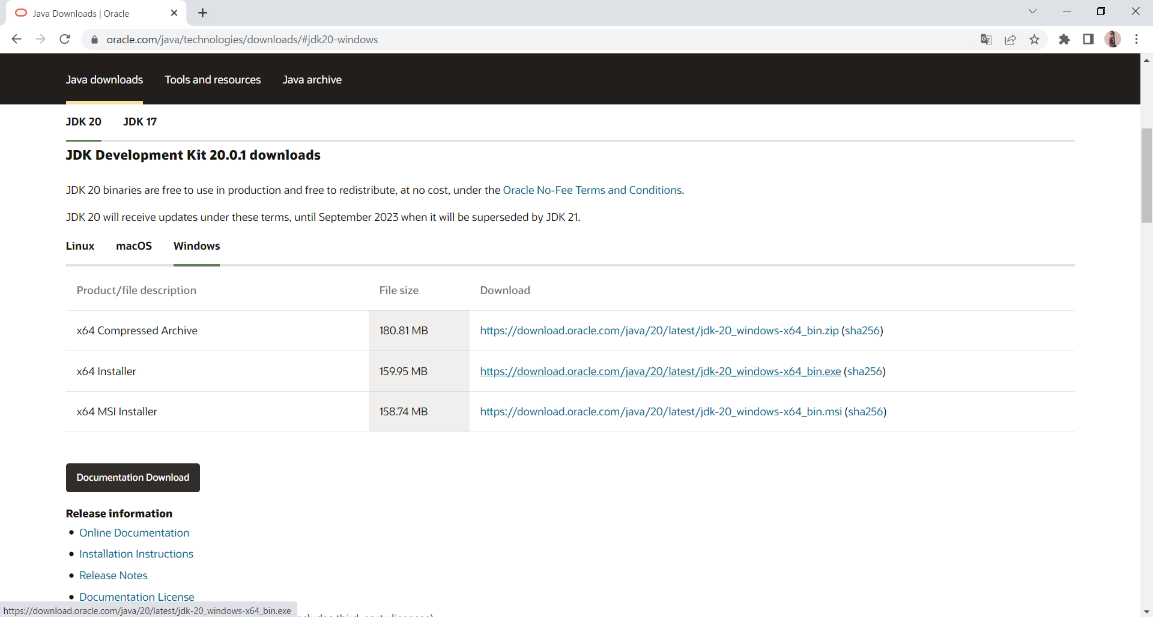The height and width of the screenshot is (617, 1153).
Task: Bookmark this page with the star icon
Action: tap(1034, 40)
